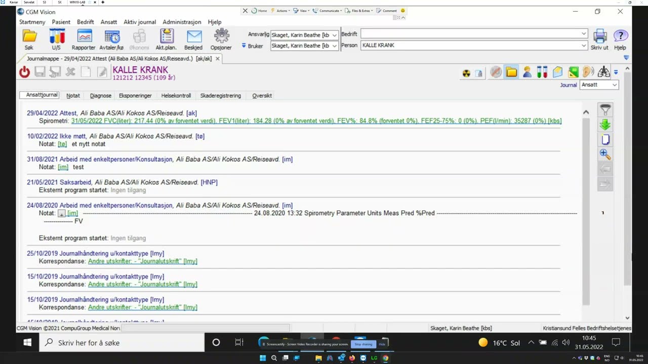
Task: Click the radiation symbol icon
Action: point(466,73)
